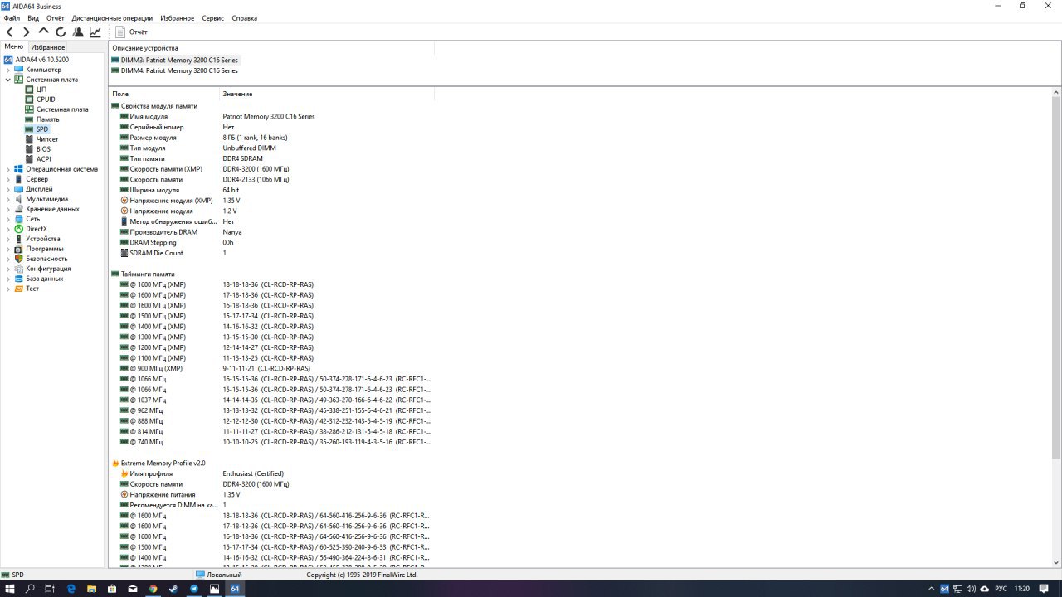Viewport: 1062px width, 597px height.
Task: Expand the Сеть tree node
Action: pyautogui.click(x=8, y=219)
